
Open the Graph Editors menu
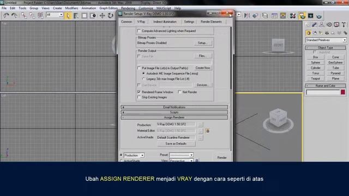click(109, 8)
